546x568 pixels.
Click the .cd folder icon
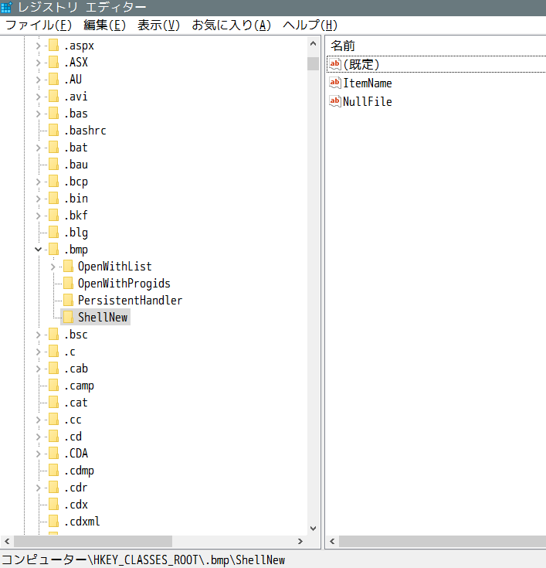(x=53, y=437)
